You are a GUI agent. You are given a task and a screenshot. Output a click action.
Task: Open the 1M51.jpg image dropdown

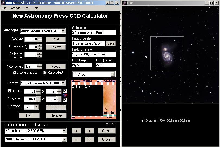coord(113,74)
